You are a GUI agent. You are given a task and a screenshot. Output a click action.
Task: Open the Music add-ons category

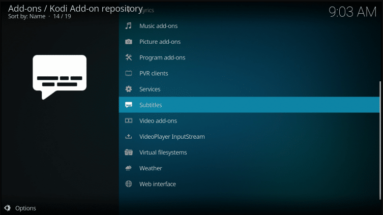[x=158, y=26]
